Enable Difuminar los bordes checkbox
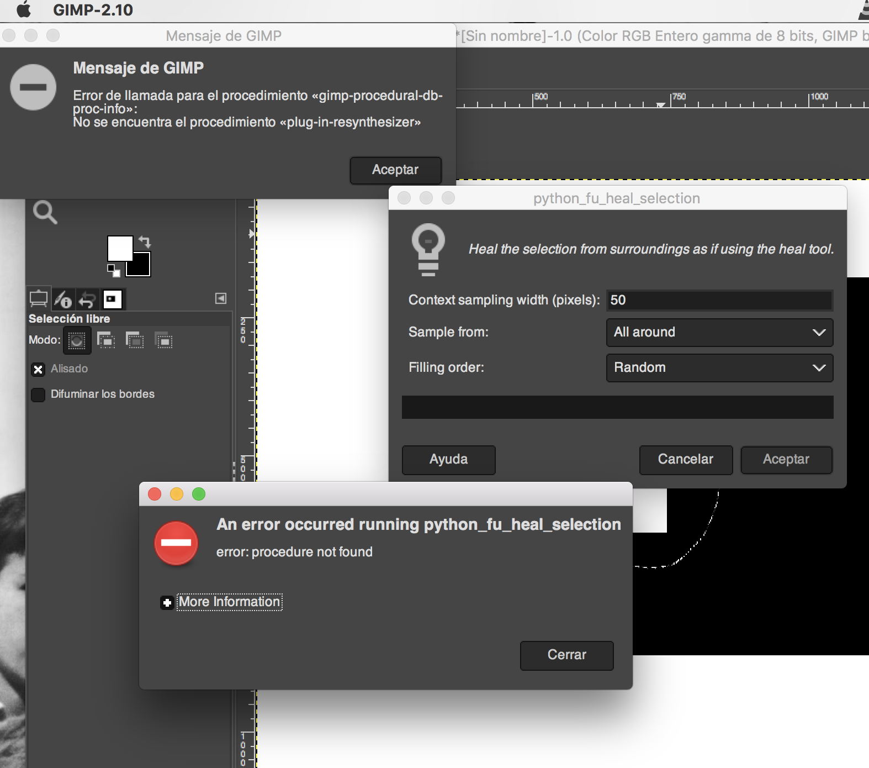The image size is (869, 768). point(38,394)
